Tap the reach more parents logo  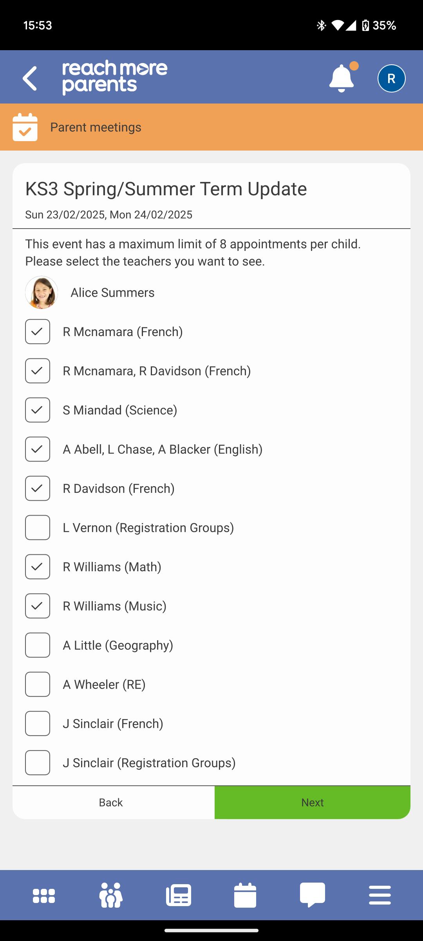pos(115,78)
